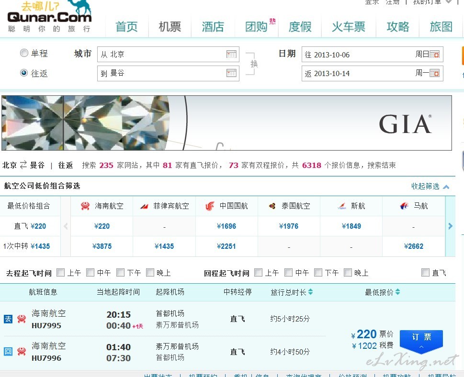Check outbound 下午 departure time

click(121, 272)
